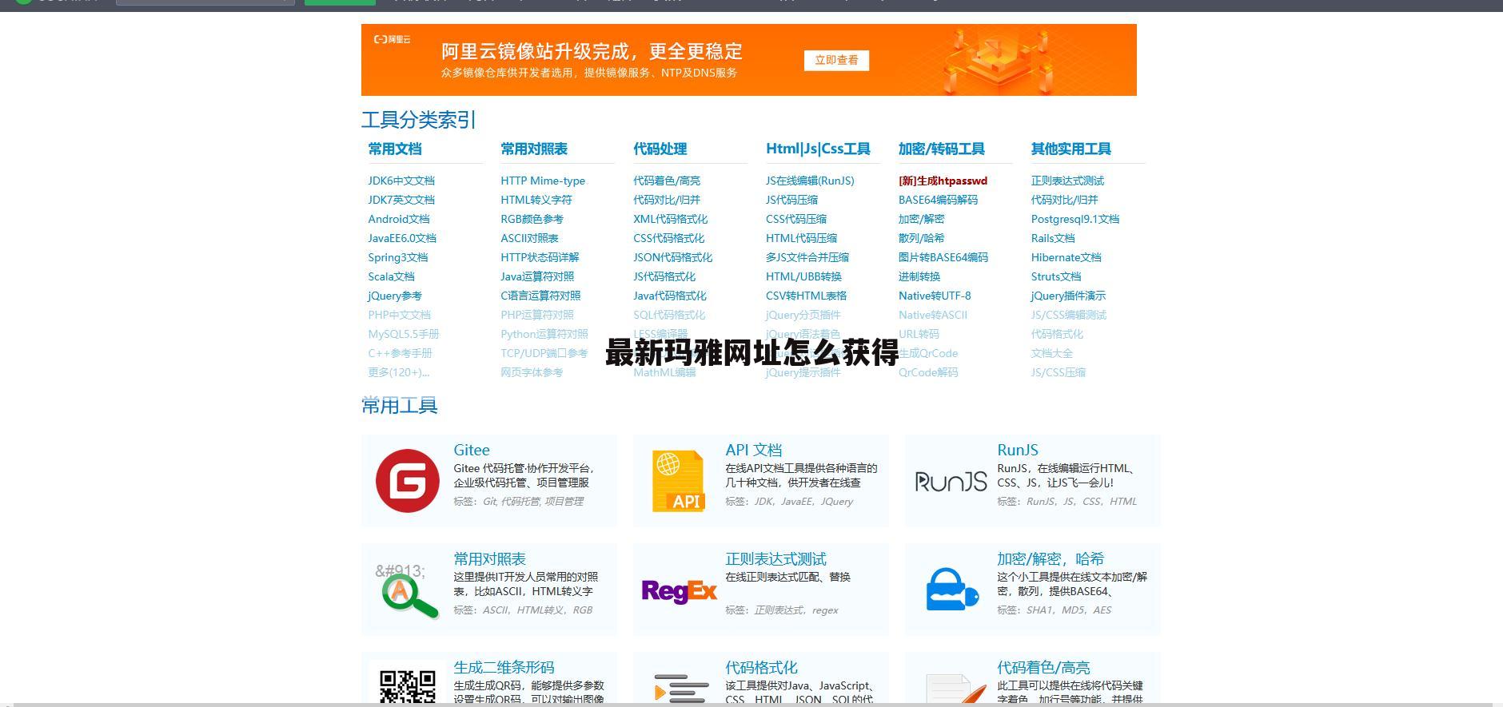Open Rails文档 link
Viewport: 1503px width, 707px height.
coord(1053,238)
